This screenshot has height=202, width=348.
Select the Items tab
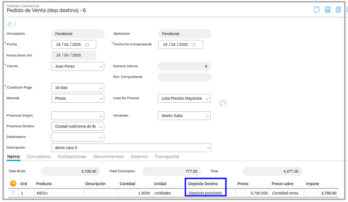tap(13, 157)
